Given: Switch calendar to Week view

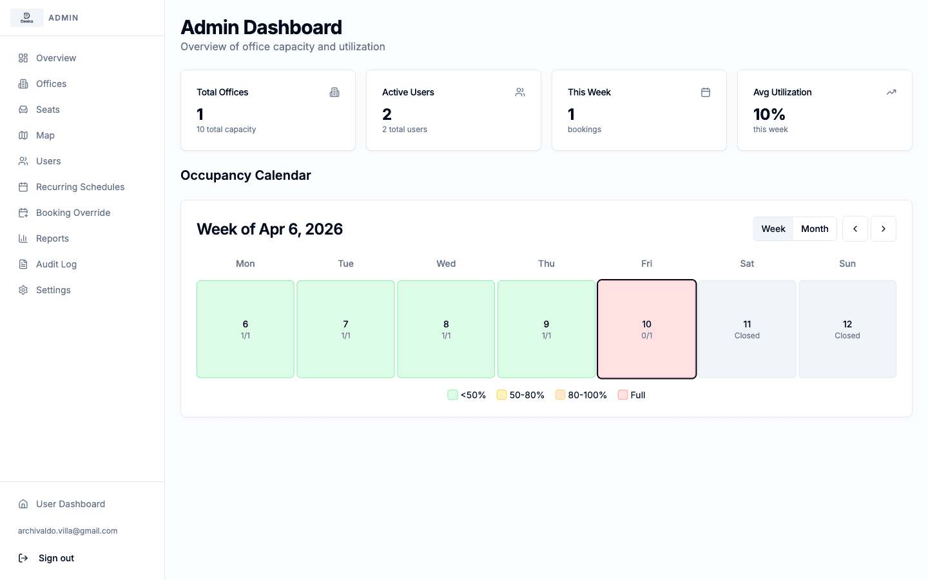Looking at the screenshot, I should (x=773, y=229).
